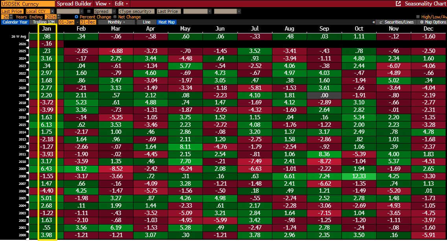
Task: Select the Net Change radio button
Action: tap(115, 17)
